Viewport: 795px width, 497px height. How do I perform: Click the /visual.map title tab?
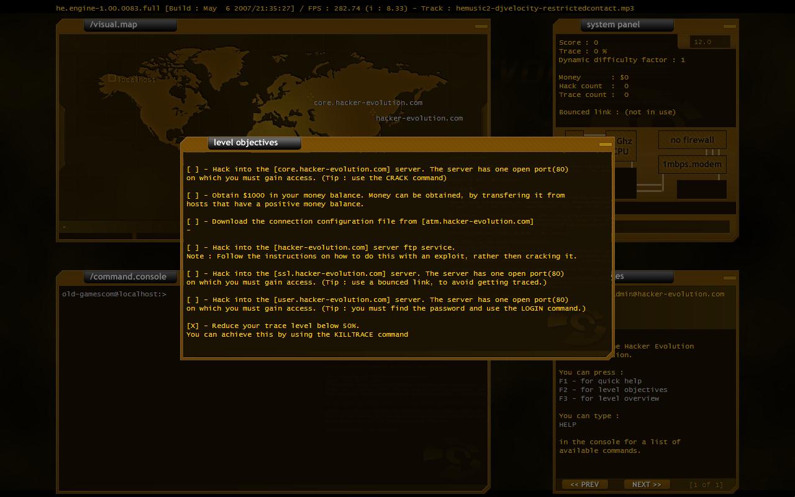[x=130, y=25]
